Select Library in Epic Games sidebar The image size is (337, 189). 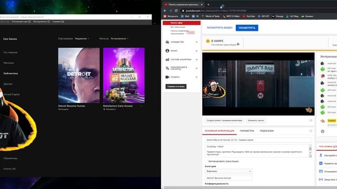[11, 73]
